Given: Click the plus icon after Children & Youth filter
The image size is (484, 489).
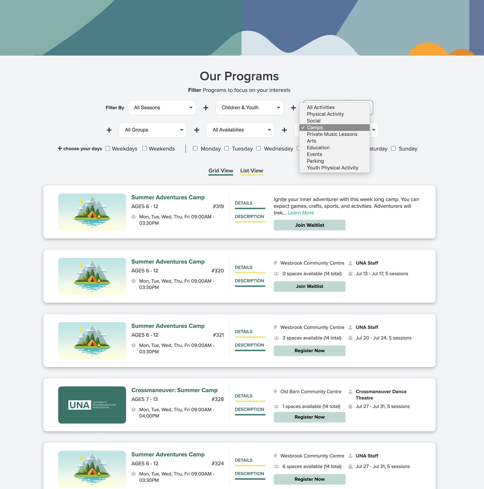Looking at the screenshot, I should pos(293,108).
